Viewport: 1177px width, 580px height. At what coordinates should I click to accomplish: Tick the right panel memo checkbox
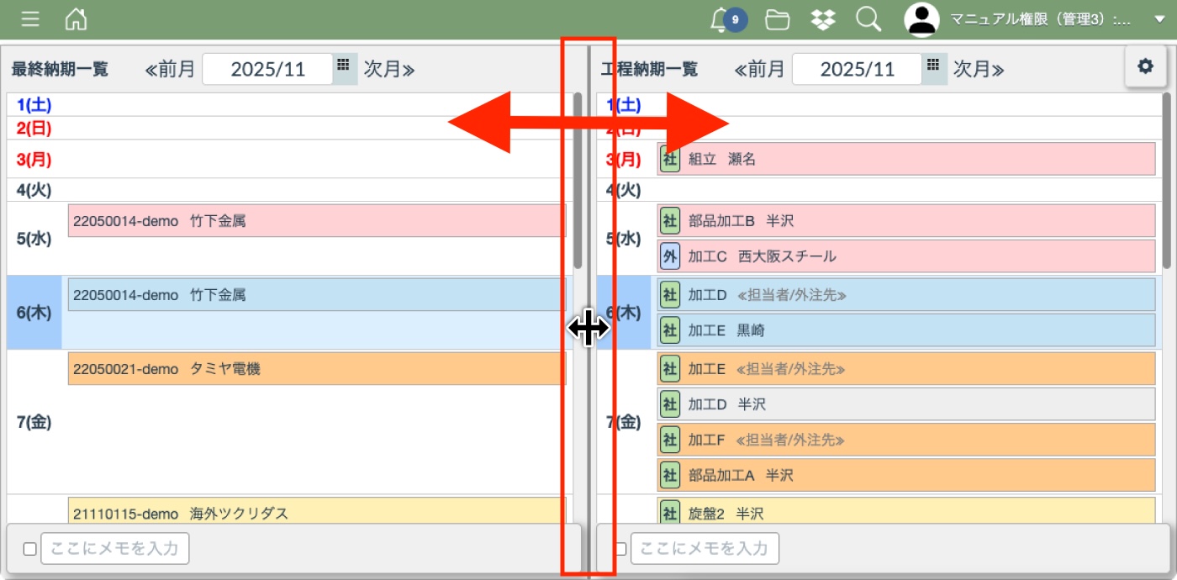621,549
